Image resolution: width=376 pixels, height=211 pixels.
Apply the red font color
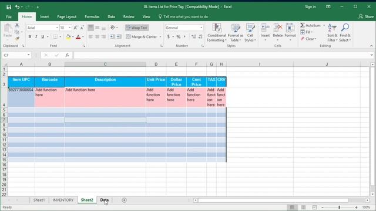point(78,37)
